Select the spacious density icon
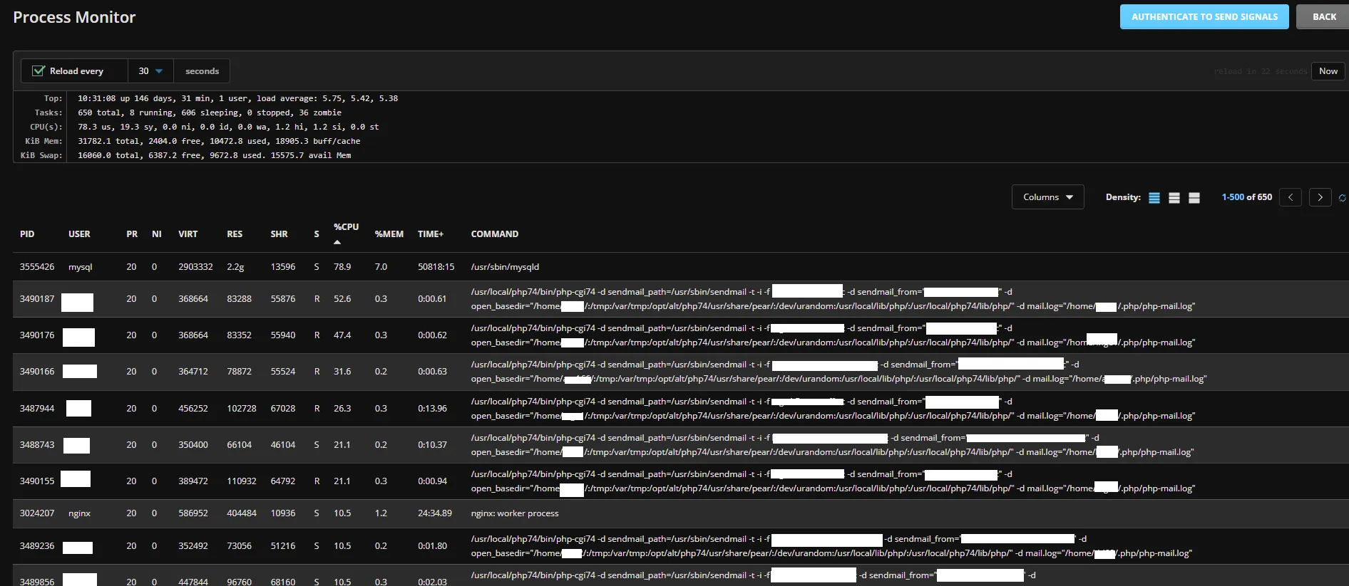The height and width of the screenshot is (586, 1349). (1194, 198)
